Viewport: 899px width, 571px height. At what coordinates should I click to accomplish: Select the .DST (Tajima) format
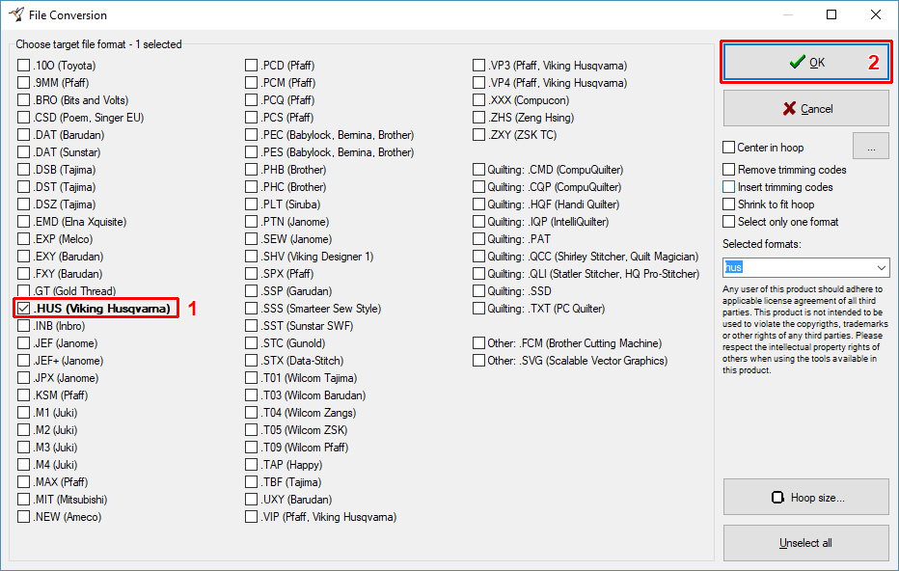(x=23, y=187)
